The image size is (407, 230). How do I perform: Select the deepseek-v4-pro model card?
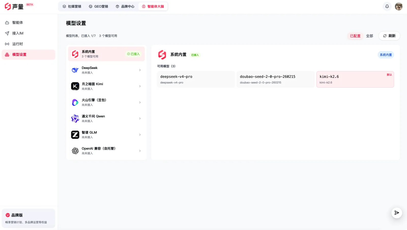[x=196, y=79]
